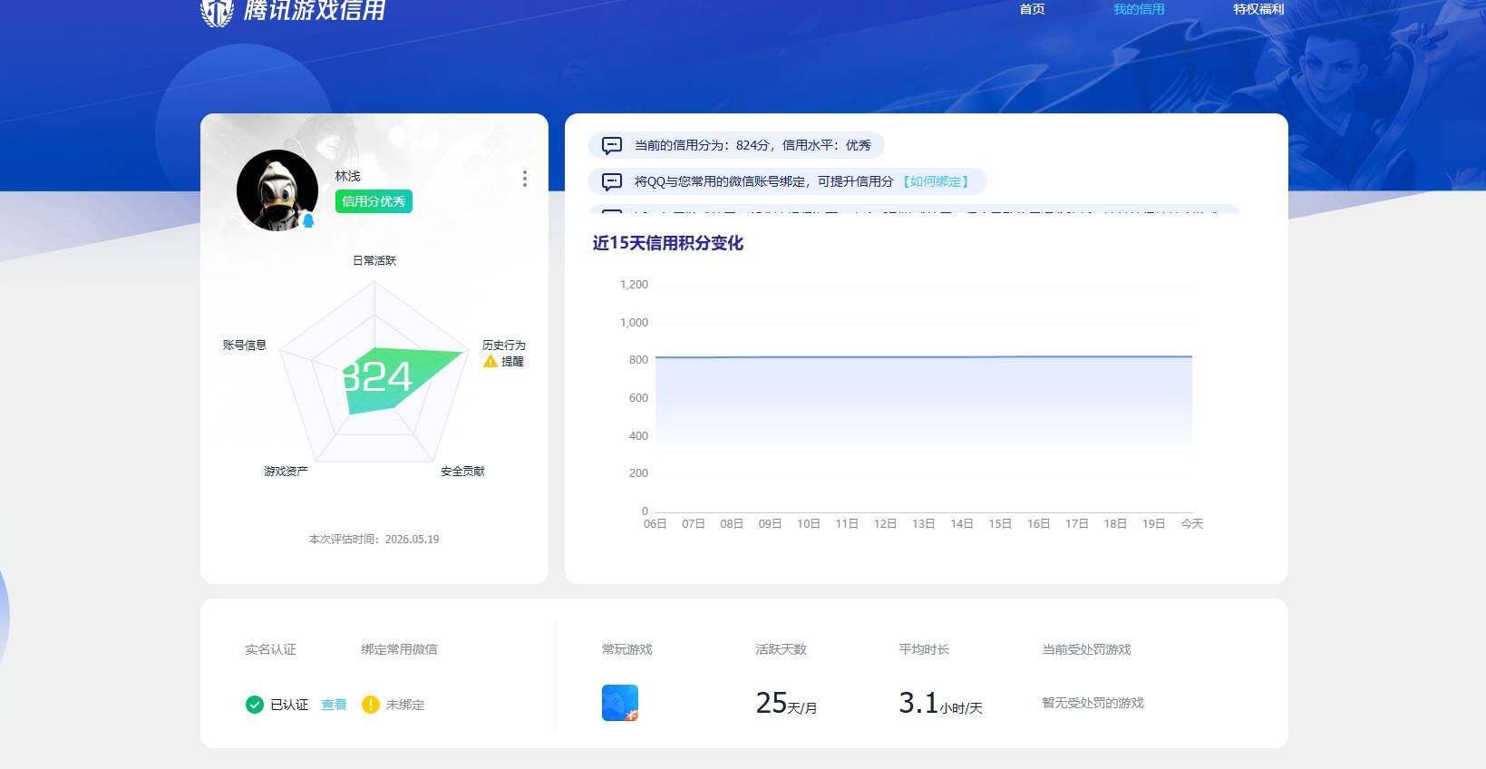Click the username 林浅
Image resolution: width=1486 pixels, height=769 pixels.
point(347,176)
